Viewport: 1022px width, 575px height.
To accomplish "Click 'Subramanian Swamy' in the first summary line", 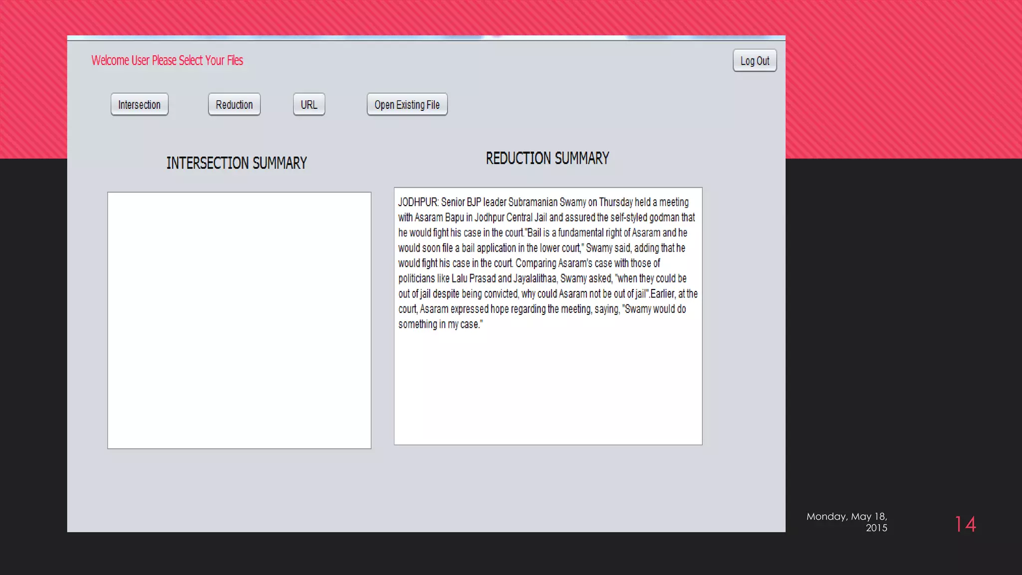I will pos(547,202).
